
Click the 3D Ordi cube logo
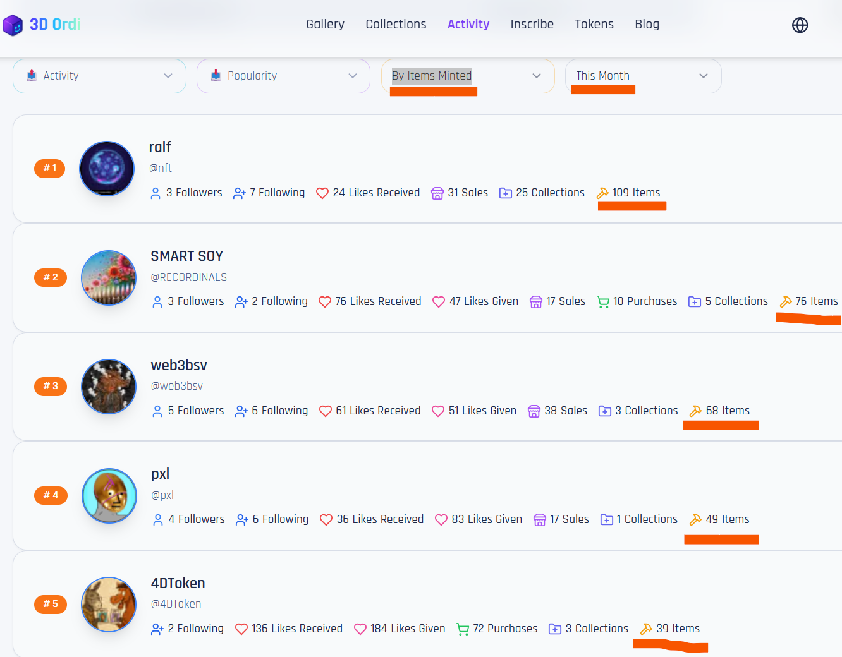pos(13,25)
